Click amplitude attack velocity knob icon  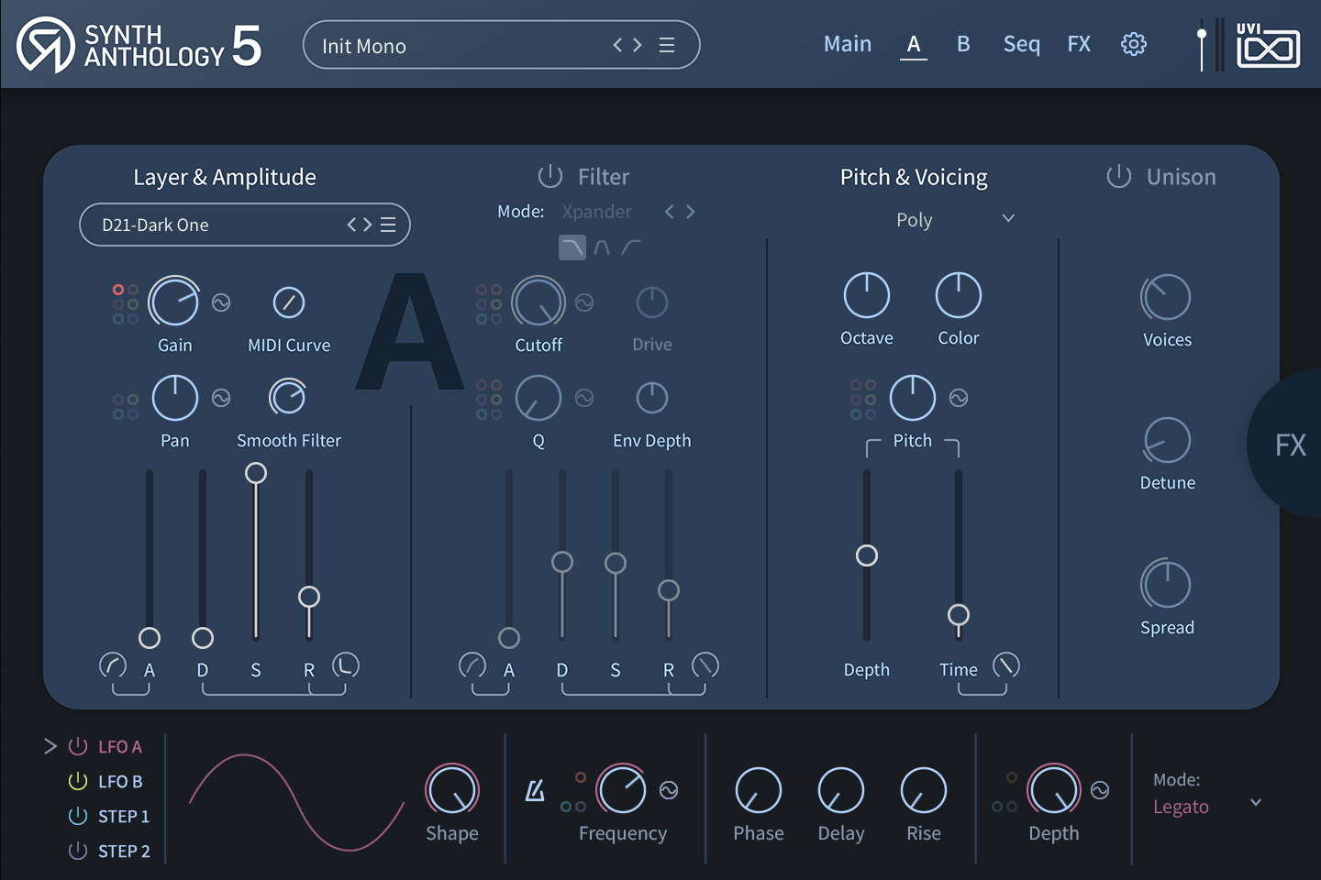coord(113,665)
